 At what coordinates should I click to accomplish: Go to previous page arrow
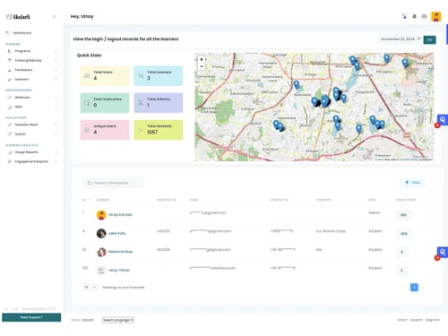(405, 288)
